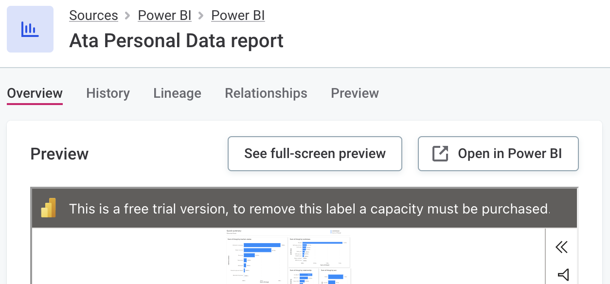
Task: Click the last Power BI breadcrumb link
Action: click(x=238, y=16)
